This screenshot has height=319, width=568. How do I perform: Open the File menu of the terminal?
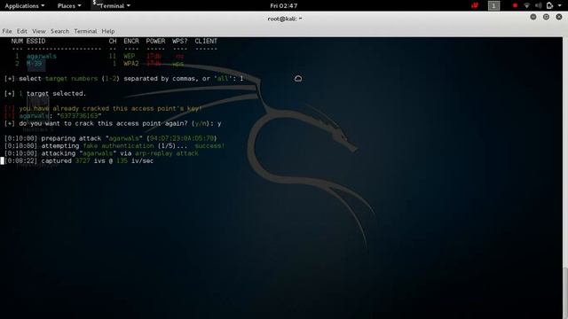pyautogui.click(x=7, y=31)
